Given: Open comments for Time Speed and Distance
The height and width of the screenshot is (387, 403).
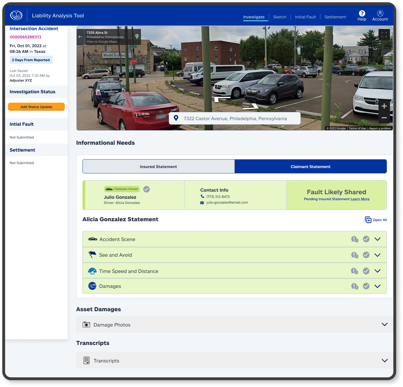Looking at the screenshot, I should click(355, 271).
